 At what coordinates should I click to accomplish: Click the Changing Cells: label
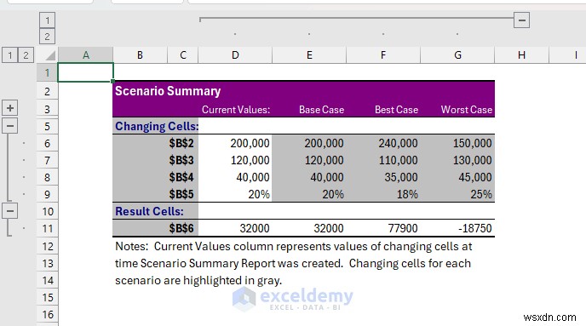(157, 126)
